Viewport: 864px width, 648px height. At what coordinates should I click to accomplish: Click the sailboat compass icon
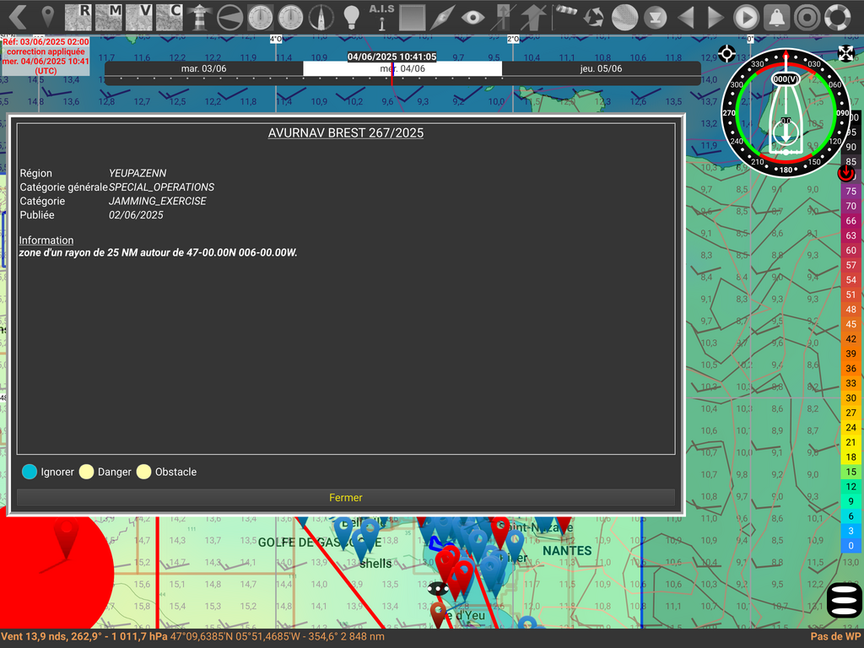321,17
